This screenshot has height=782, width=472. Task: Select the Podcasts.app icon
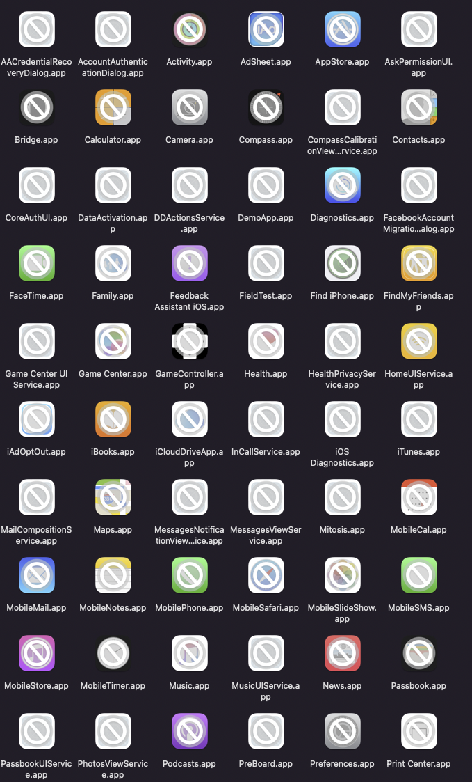190,731
